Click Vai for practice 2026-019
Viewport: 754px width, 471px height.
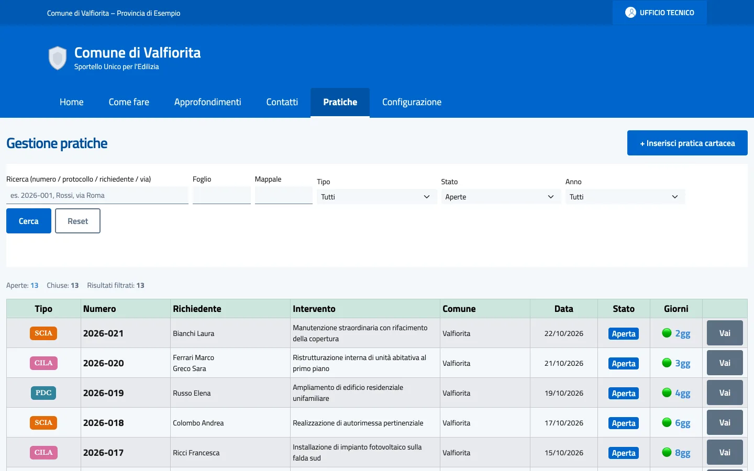(725, 392)
